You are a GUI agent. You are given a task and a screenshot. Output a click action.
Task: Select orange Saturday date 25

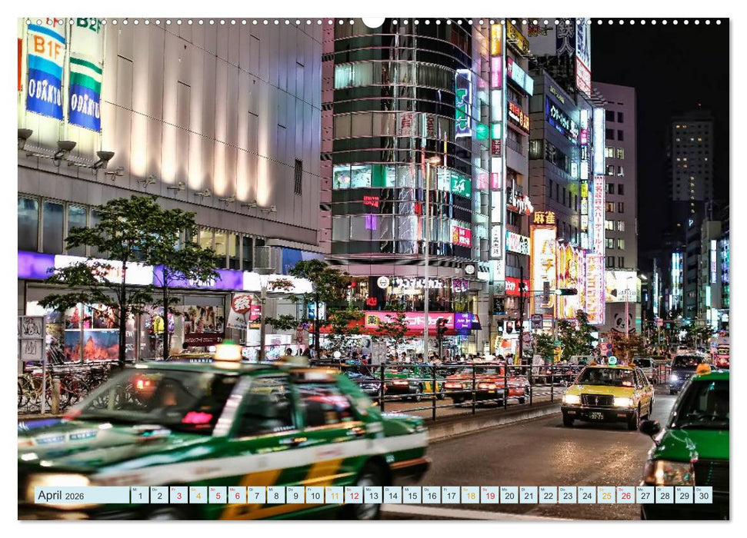[x=604, y=498]
